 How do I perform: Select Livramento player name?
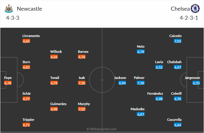click(x=31, y=36)
